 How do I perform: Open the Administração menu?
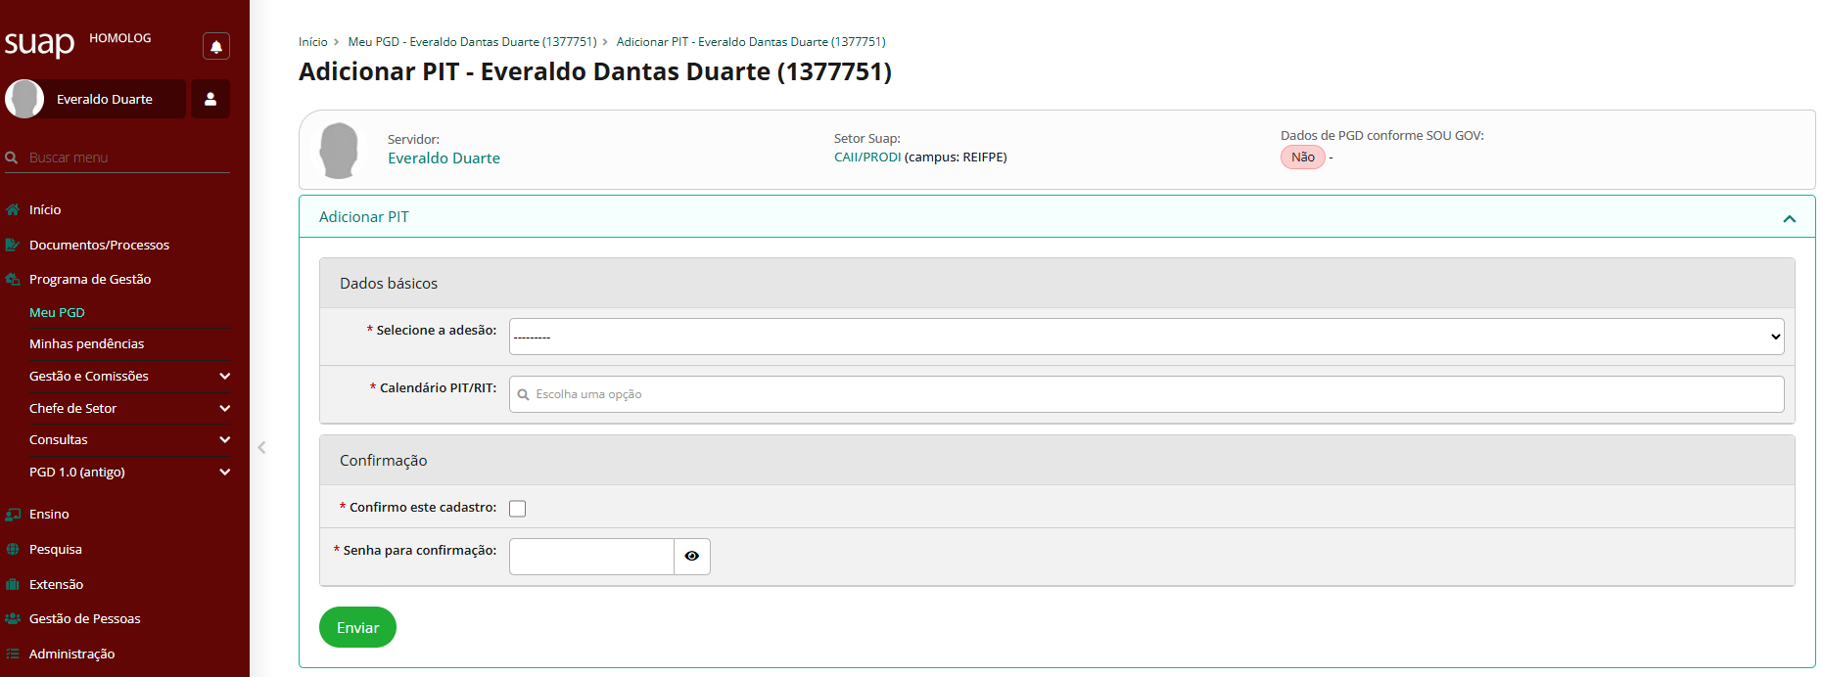71,654
